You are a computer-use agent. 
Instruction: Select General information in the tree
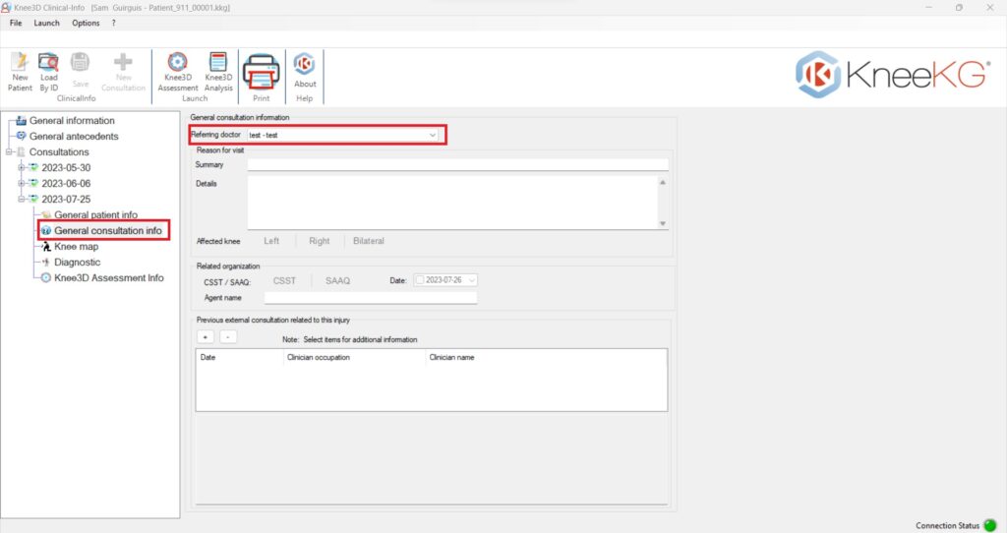tap(72, 121)
